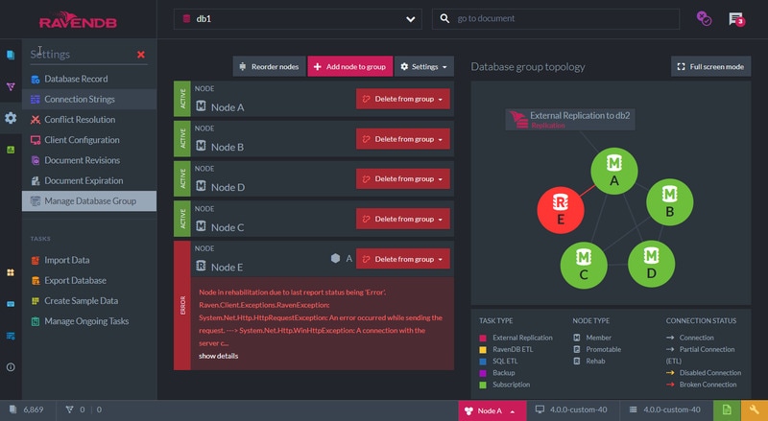Open Document Revisions settings item
The image size is (768, 421).
click(x=82, y=160)
